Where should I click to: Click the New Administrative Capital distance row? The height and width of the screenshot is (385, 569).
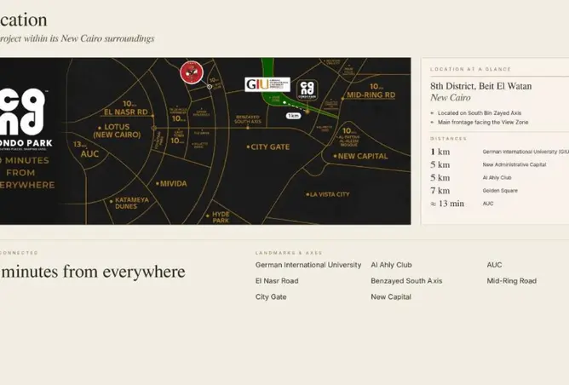[x=499, y=164]
